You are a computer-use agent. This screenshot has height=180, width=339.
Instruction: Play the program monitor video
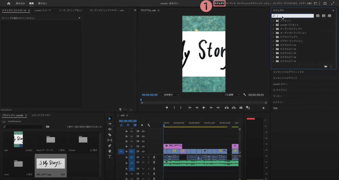pyautogui.click(x=204, y=108)
